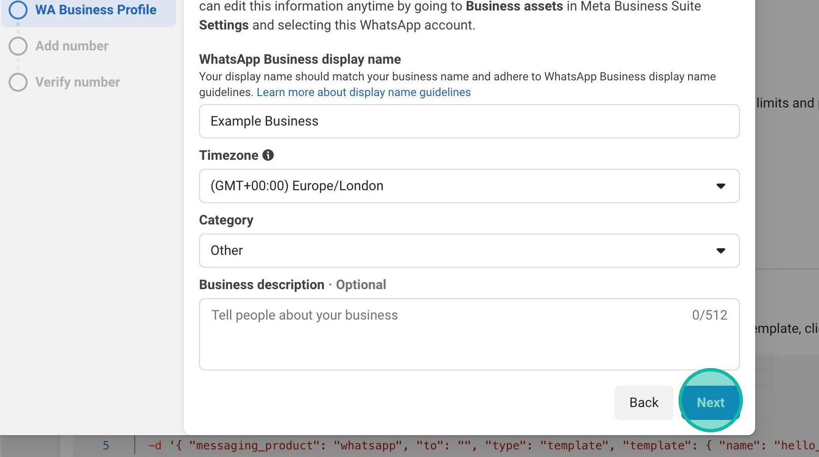Click the Category dropdown arrow
This screenshot has height=457, width=819.
(x=720, y=251)
